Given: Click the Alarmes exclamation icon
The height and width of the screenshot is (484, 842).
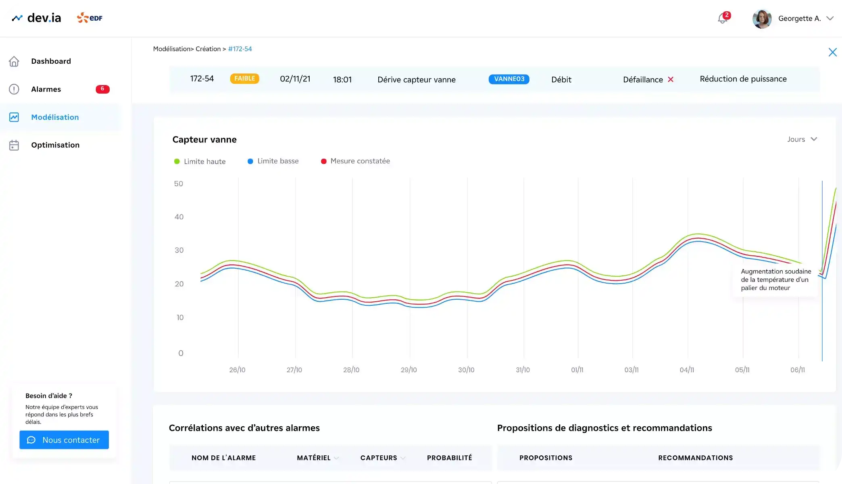Looking at the screenshot, I should point(14,89).
